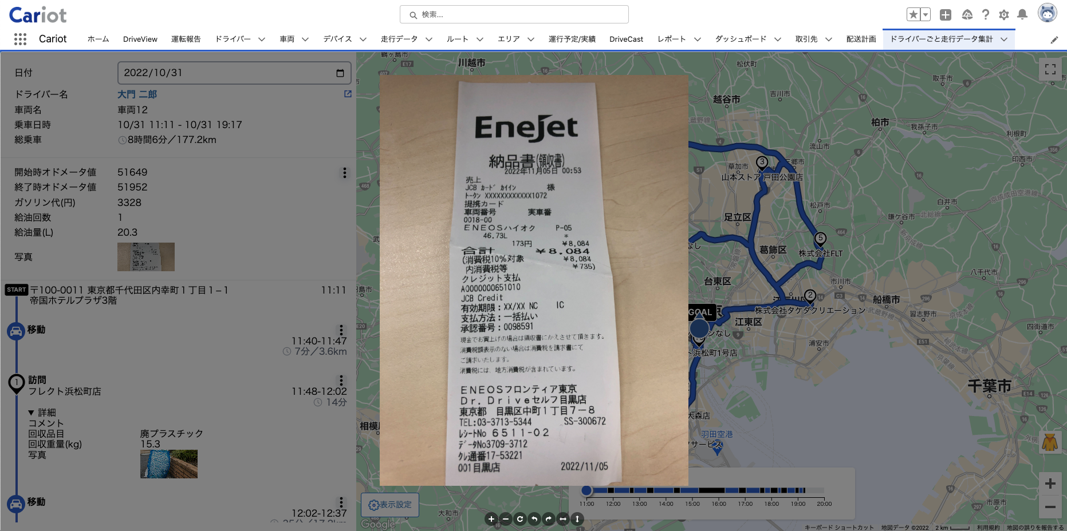The image size is (1067, 531).
Task: Open driver record in new window icon
Action: [x=348, y=94]
